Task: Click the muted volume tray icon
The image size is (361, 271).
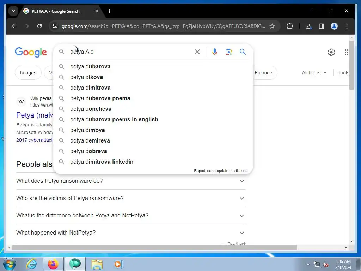Action: pyautogui.click(x=325, y=265)
